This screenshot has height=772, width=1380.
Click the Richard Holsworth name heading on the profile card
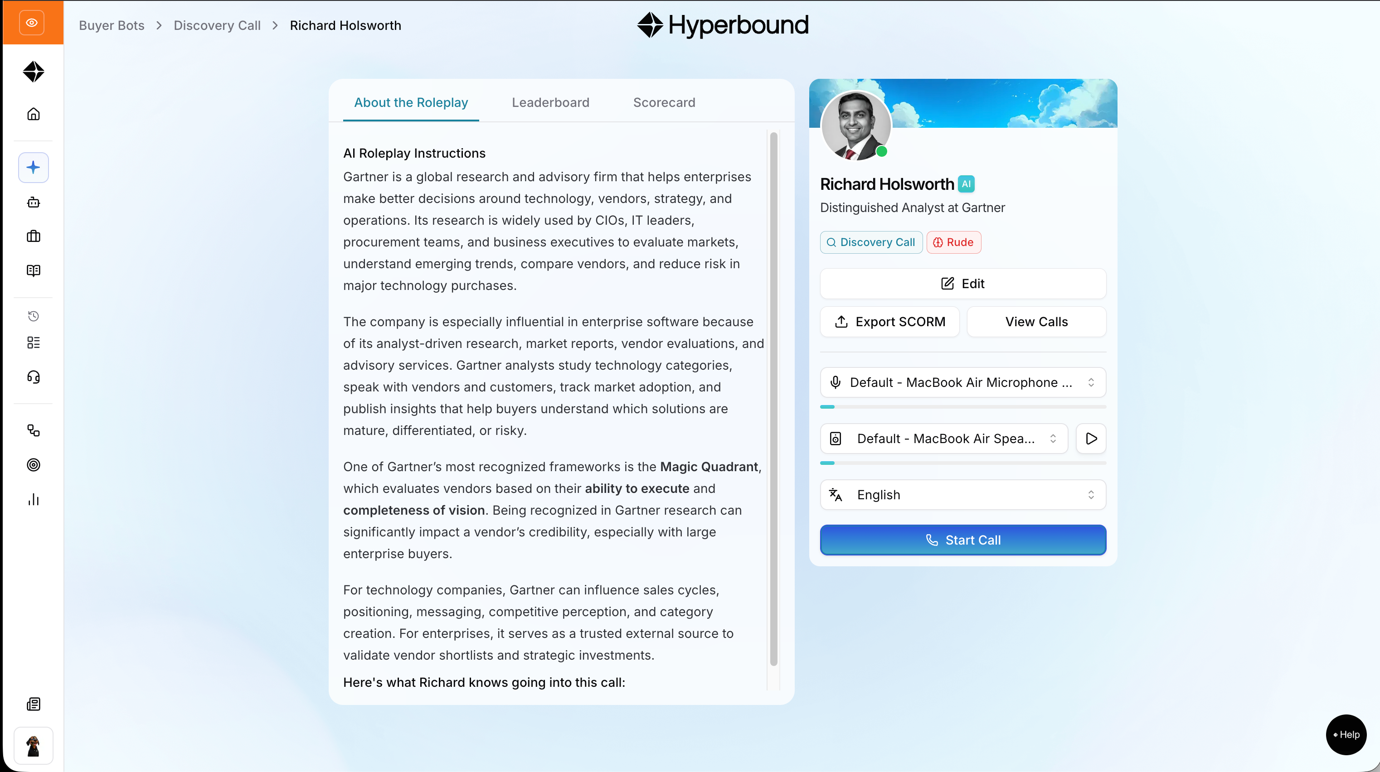[x=887, y=184]
